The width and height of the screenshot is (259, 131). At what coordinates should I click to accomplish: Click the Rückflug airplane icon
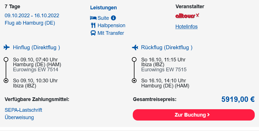coord(135,48)
